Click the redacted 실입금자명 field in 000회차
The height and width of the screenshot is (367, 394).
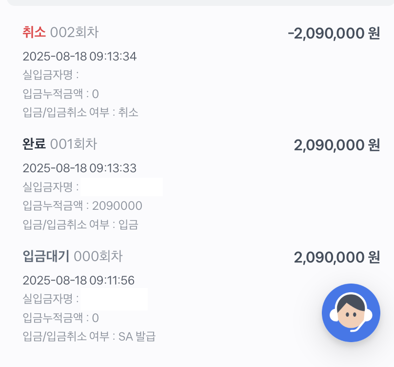click(114, 299)
